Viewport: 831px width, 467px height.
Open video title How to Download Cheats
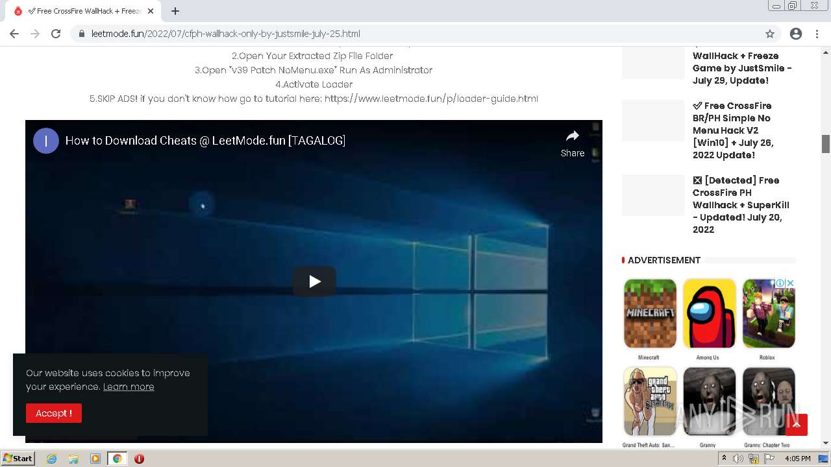[205, 140]
